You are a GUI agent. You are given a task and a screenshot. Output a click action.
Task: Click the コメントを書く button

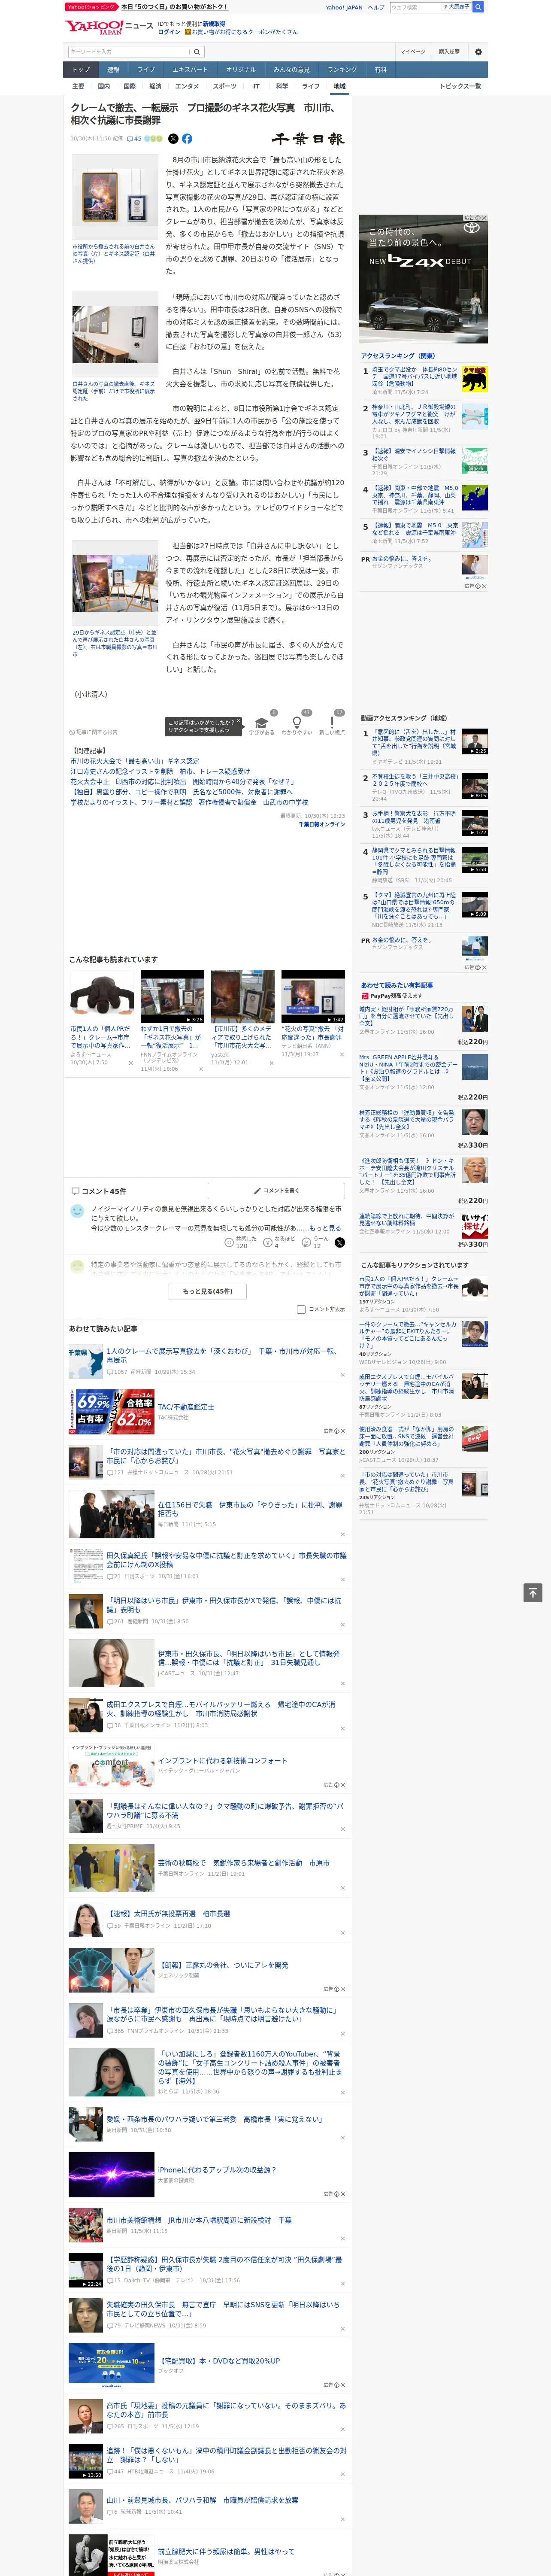pyautogui.click(x=276, y=1191)
